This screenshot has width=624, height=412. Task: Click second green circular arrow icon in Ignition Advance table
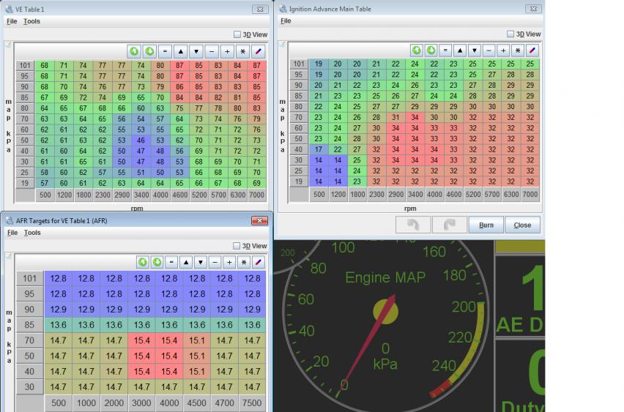pyautogui.click(x=431, y=50)
